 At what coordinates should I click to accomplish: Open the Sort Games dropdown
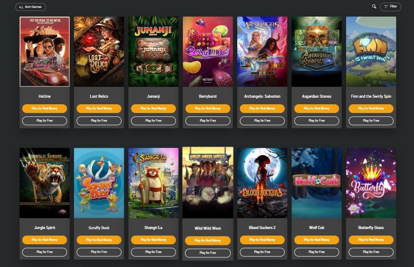pyautogui.click(x=30, y=7)
